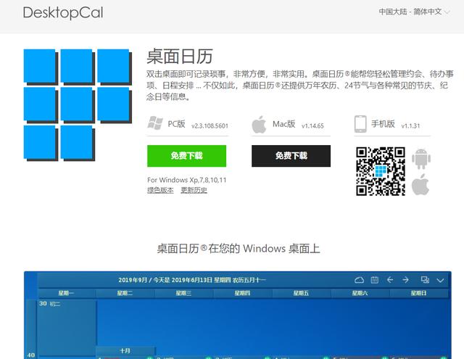464x359 pixels.
Task: Click the 十月 month label in the calendar
Action: pos(125,351)
